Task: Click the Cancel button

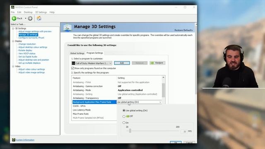Action: tap(189, 142)
